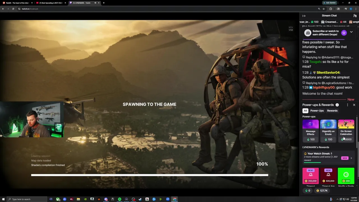Switch to the Power-Ups tab
Screen dimensions: 359x202
tap(317, 111)
